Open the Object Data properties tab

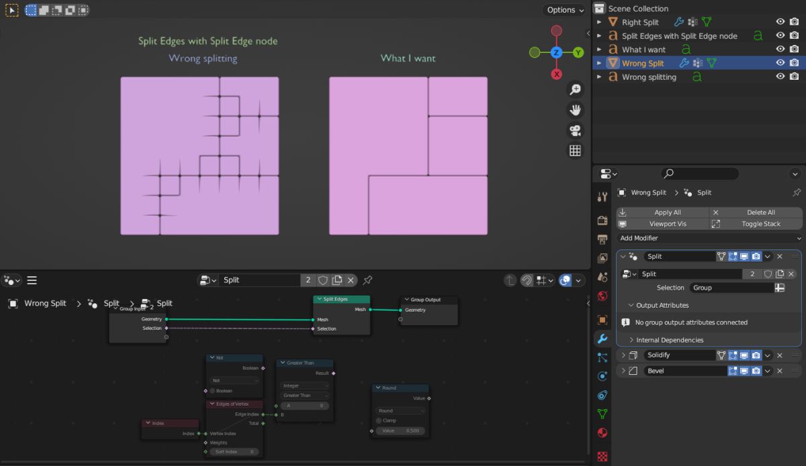click(602, 414)
